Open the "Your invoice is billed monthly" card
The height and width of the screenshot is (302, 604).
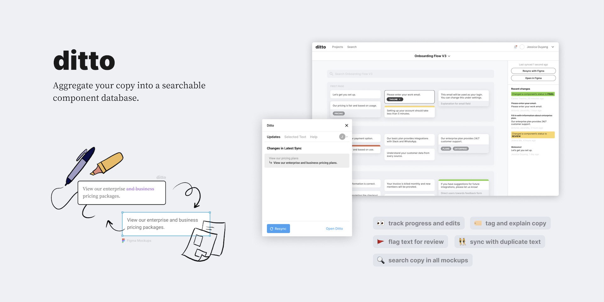point(409,185)
